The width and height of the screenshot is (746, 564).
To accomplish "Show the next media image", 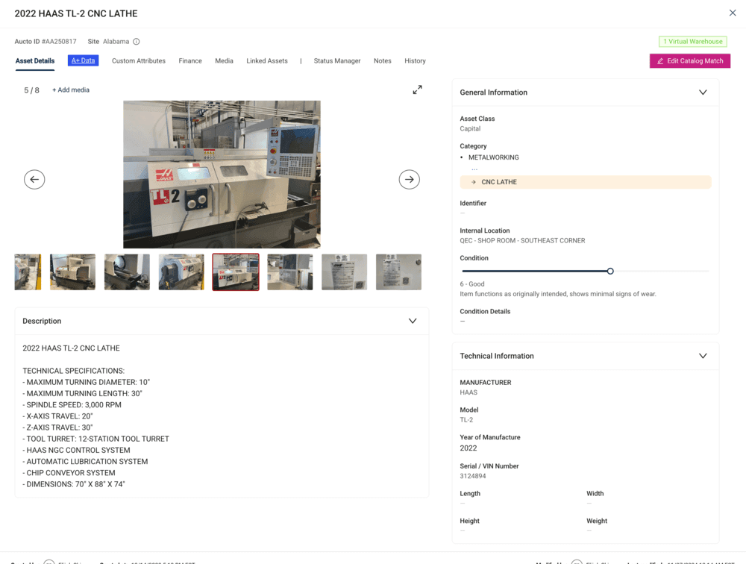I will [409, 180].
